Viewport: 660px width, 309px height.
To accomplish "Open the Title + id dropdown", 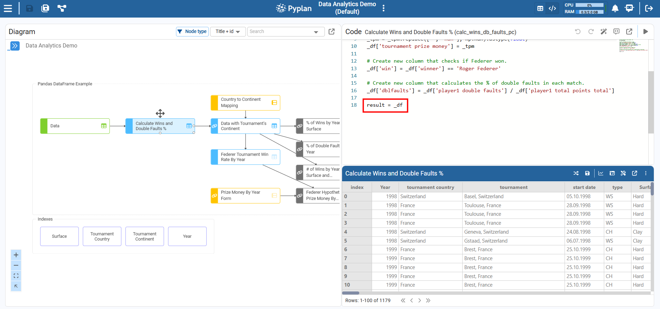I will (228, 32).
